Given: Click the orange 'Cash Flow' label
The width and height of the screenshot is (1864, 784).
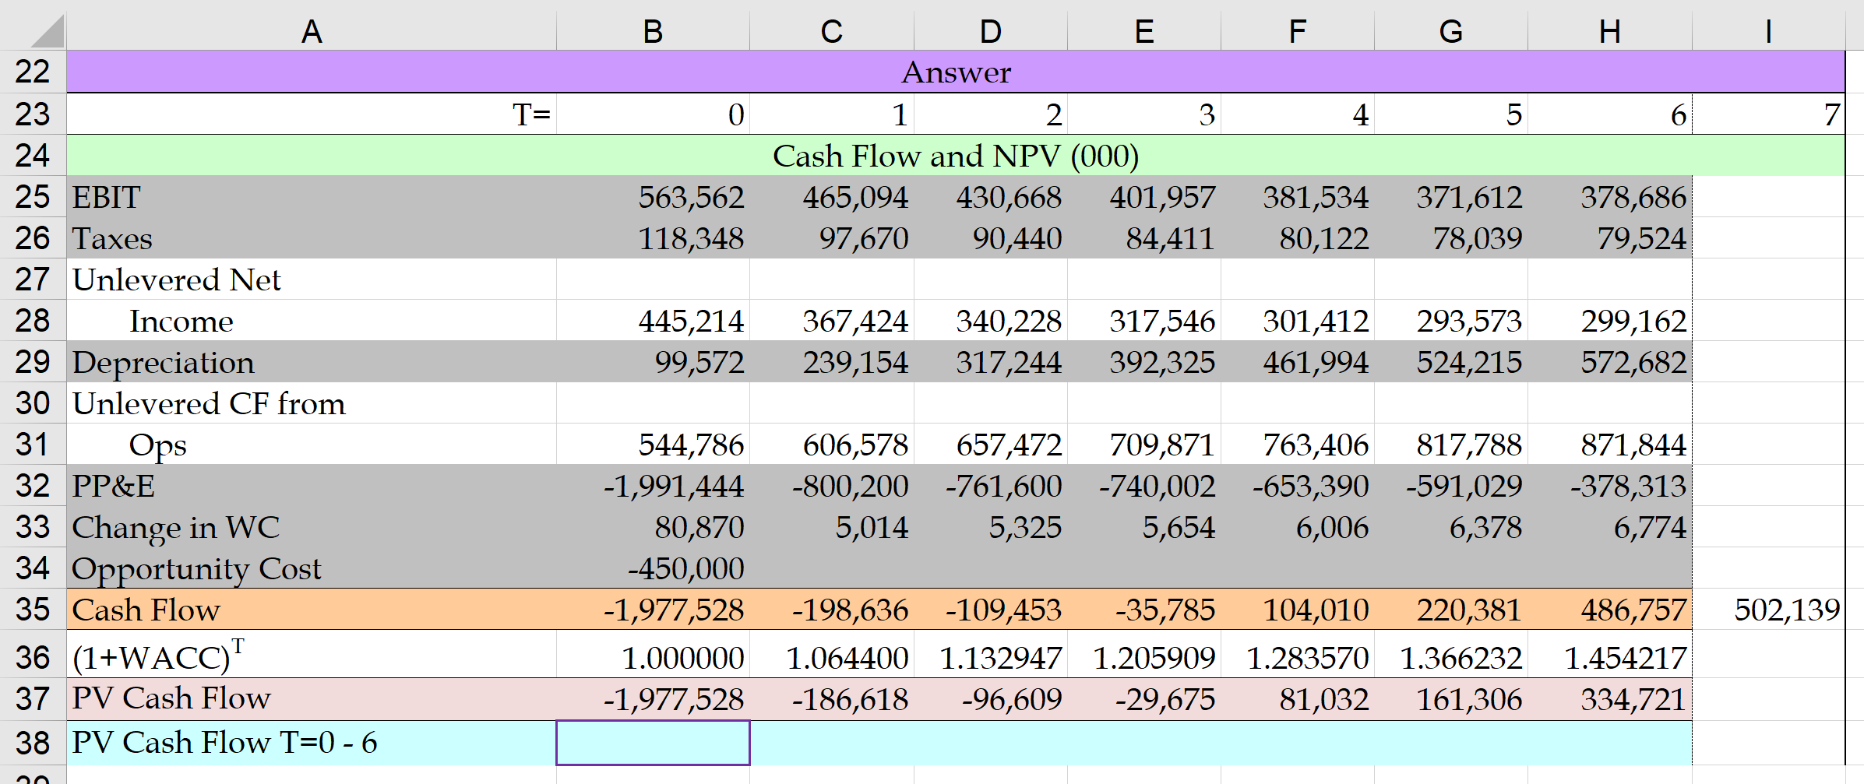Looking at the screenshot, I should click(146, 610).
